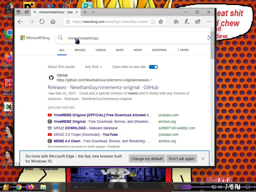Viewport: 256px width, 192px height.
Task: Click the scrollbar up arrow
Action: tap(212, 29)
